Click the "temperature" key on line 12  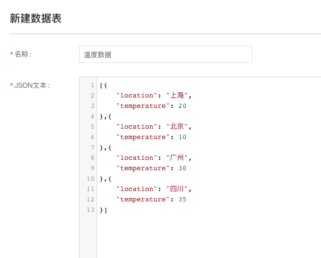143,199
